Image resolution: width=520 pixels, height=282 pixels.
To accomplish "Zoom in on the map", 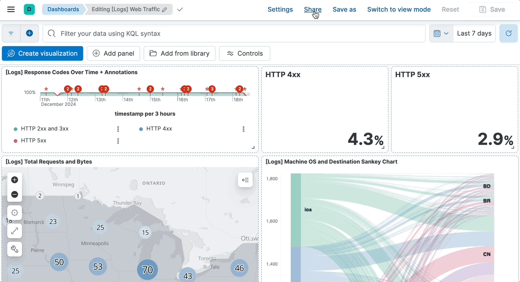I will [x=15, y=180].
